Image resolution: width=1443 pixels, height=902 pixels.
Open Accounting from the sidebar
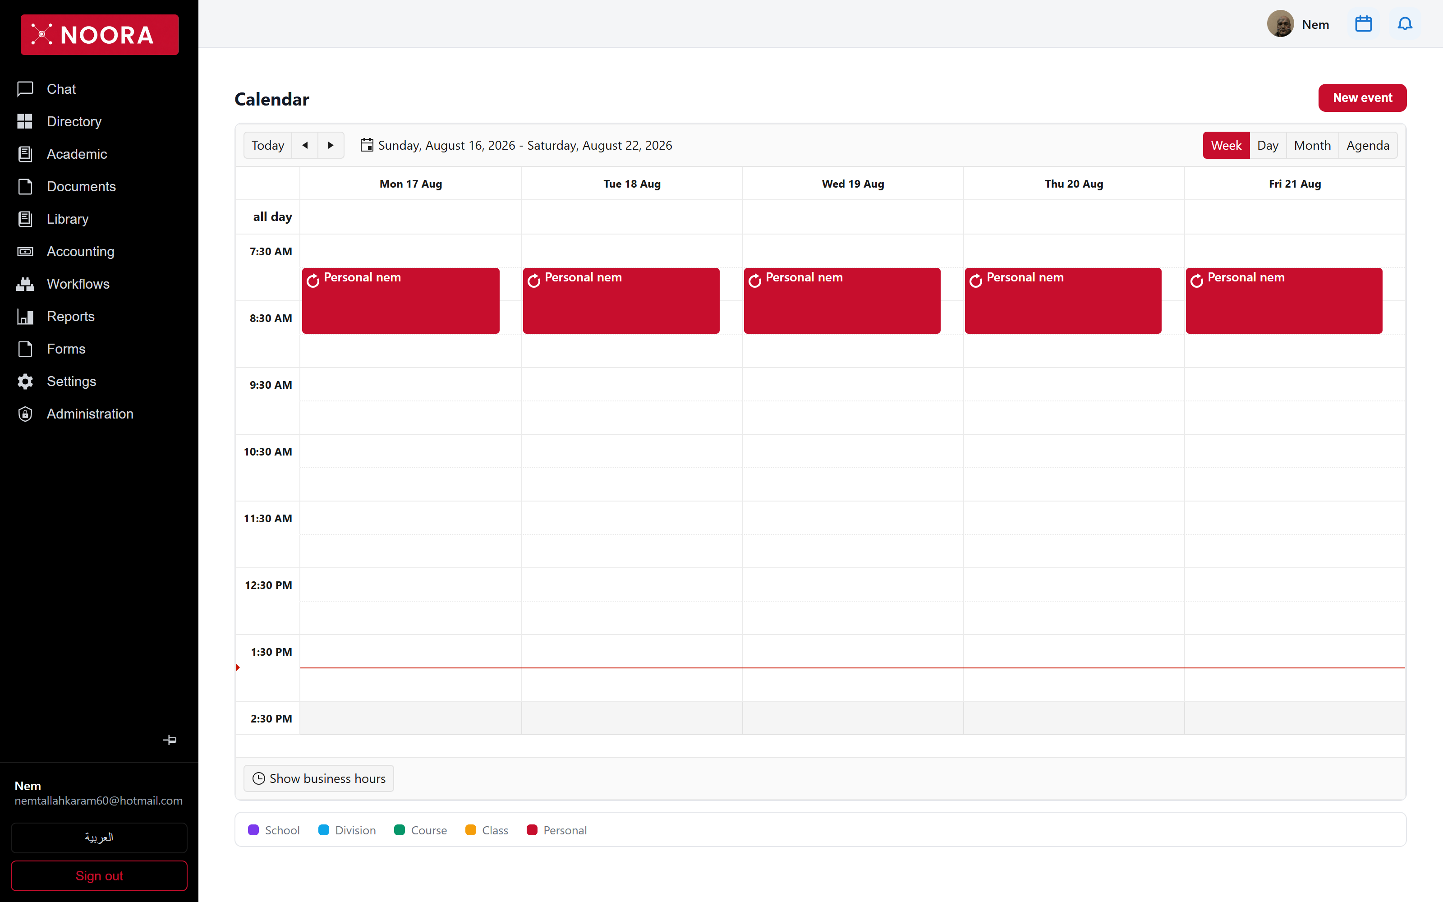point(99,252)
